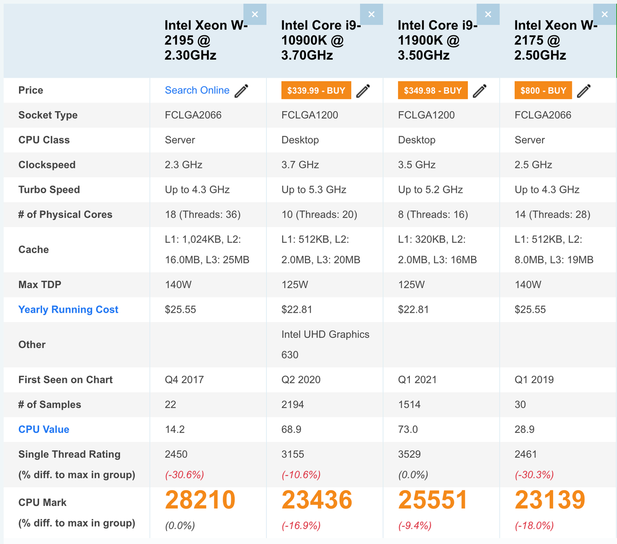Click pencil edit icon beside $339.99 price

coord(363,90)
